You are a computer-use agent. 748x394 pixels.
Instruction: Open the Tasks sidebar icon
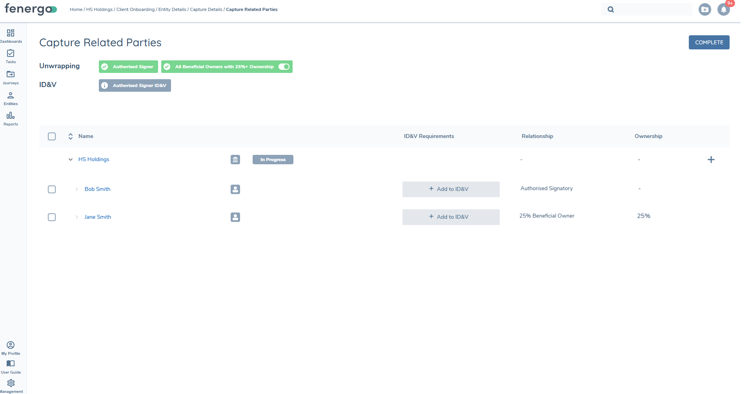tap(11, 54)
